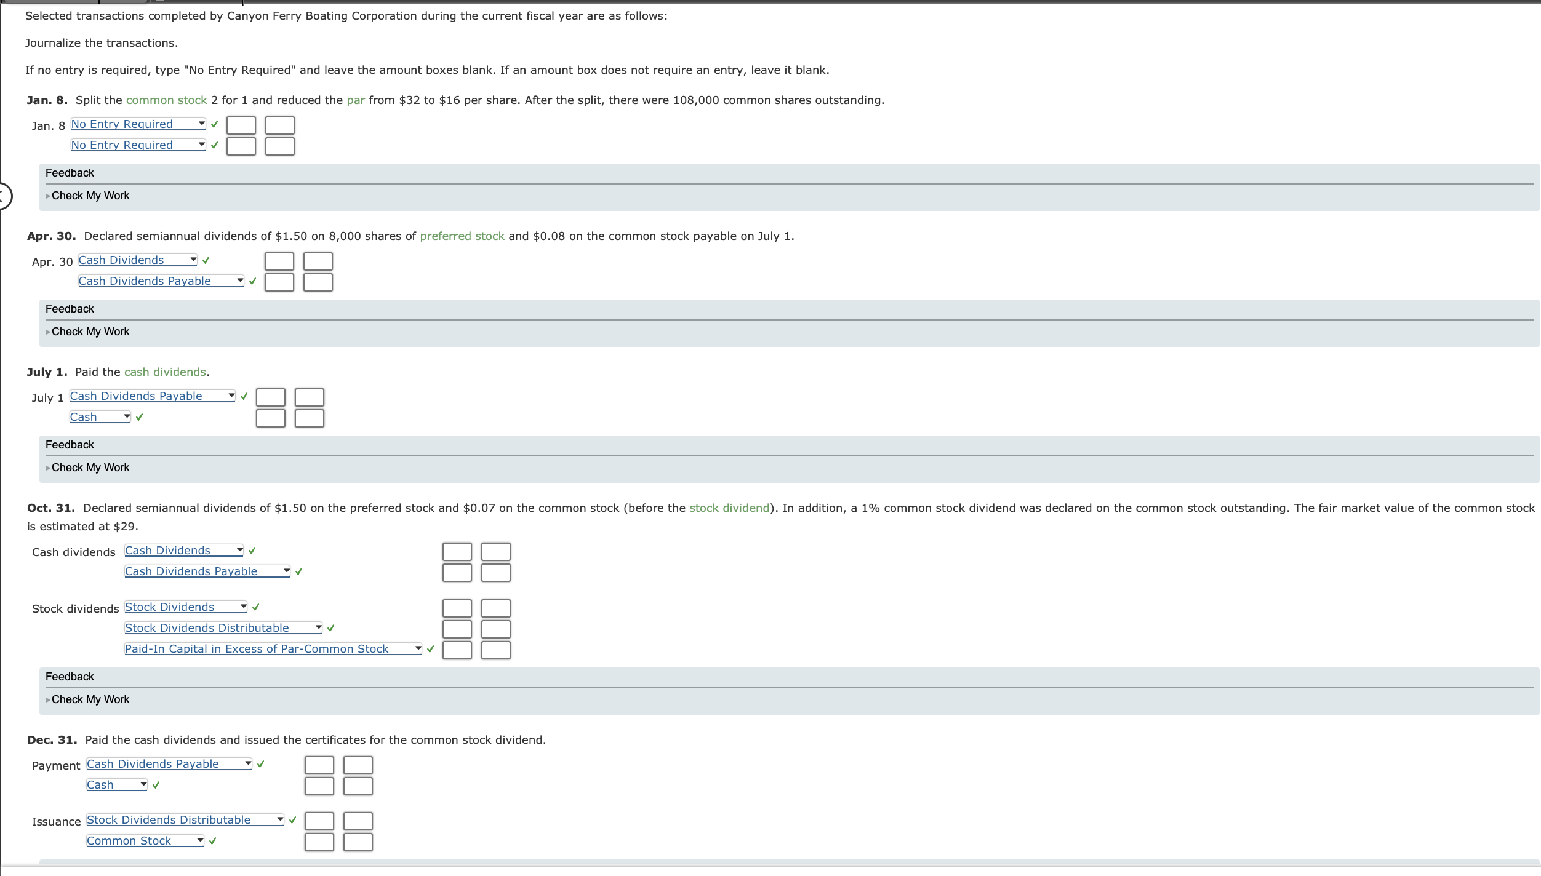Click the Stock Dividends dropdown for Oct. 31
The image size is (1541, 876).
[x=183, y=605]
